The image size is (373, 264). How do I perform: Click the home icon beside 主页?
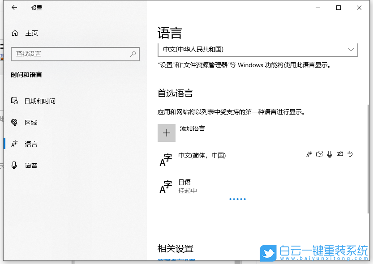14,33
